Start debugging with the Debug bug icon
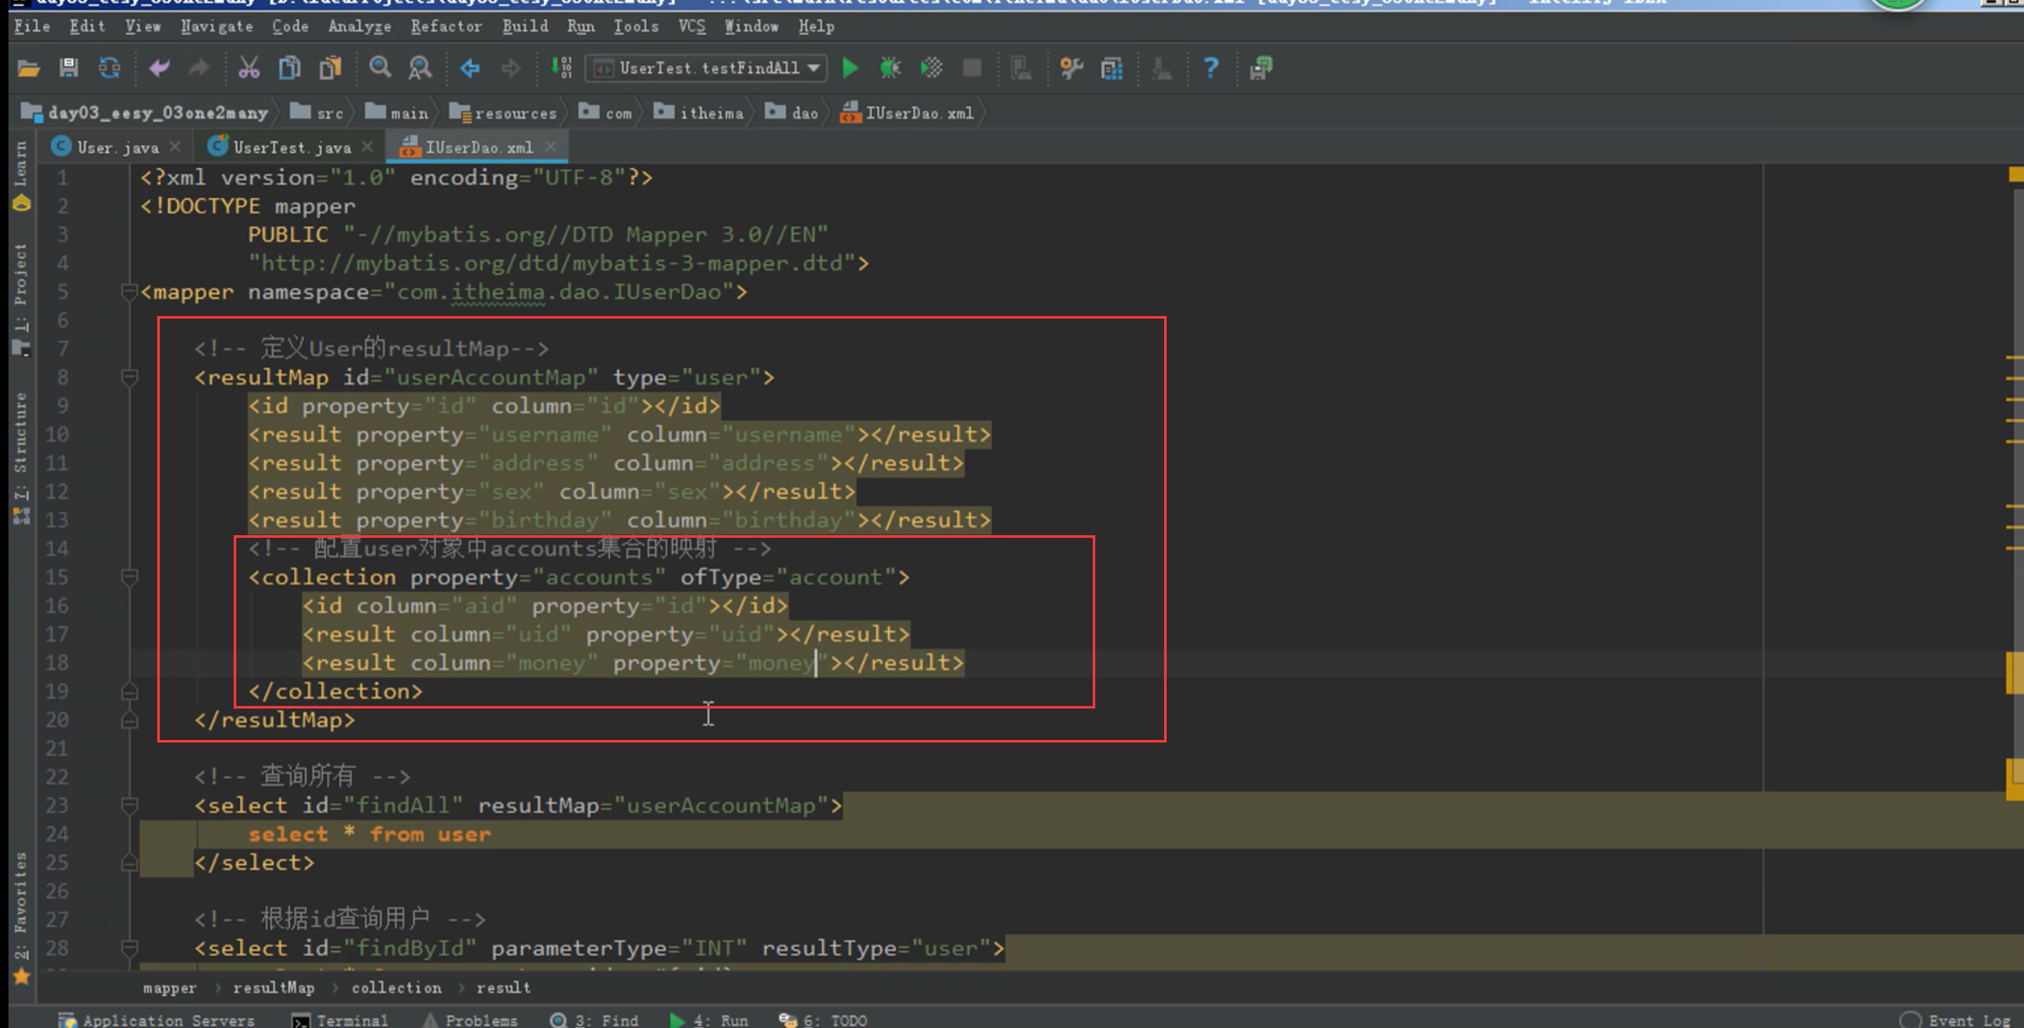The image size is (2024, 1028). click(x=890, y=68)
